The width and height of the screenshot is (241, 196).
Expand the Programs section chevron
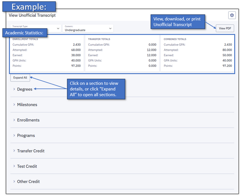14,135
